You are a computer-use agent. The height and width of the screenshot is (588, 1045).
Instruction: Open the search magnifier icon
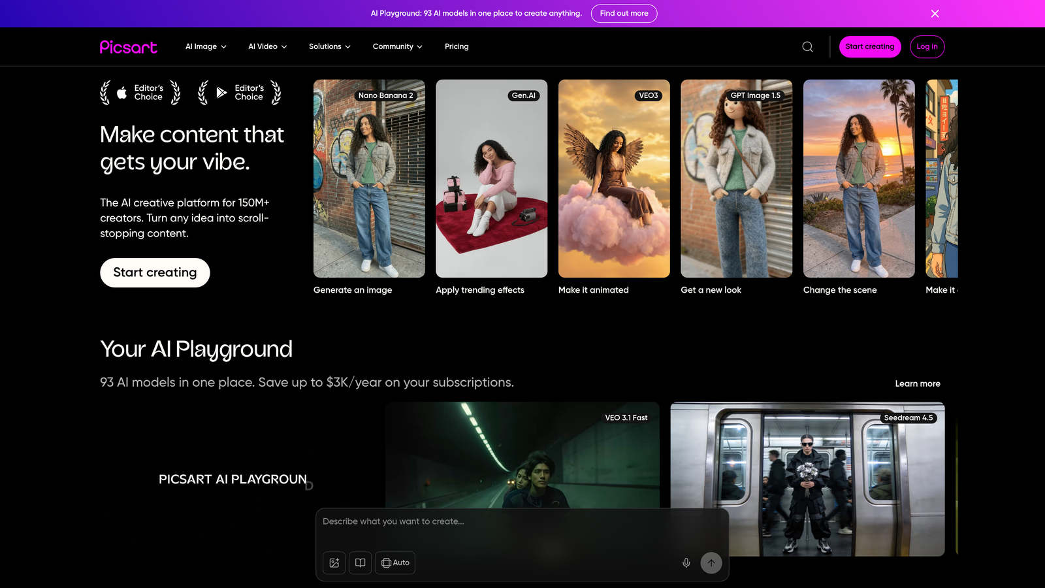[x=807, y=47]
